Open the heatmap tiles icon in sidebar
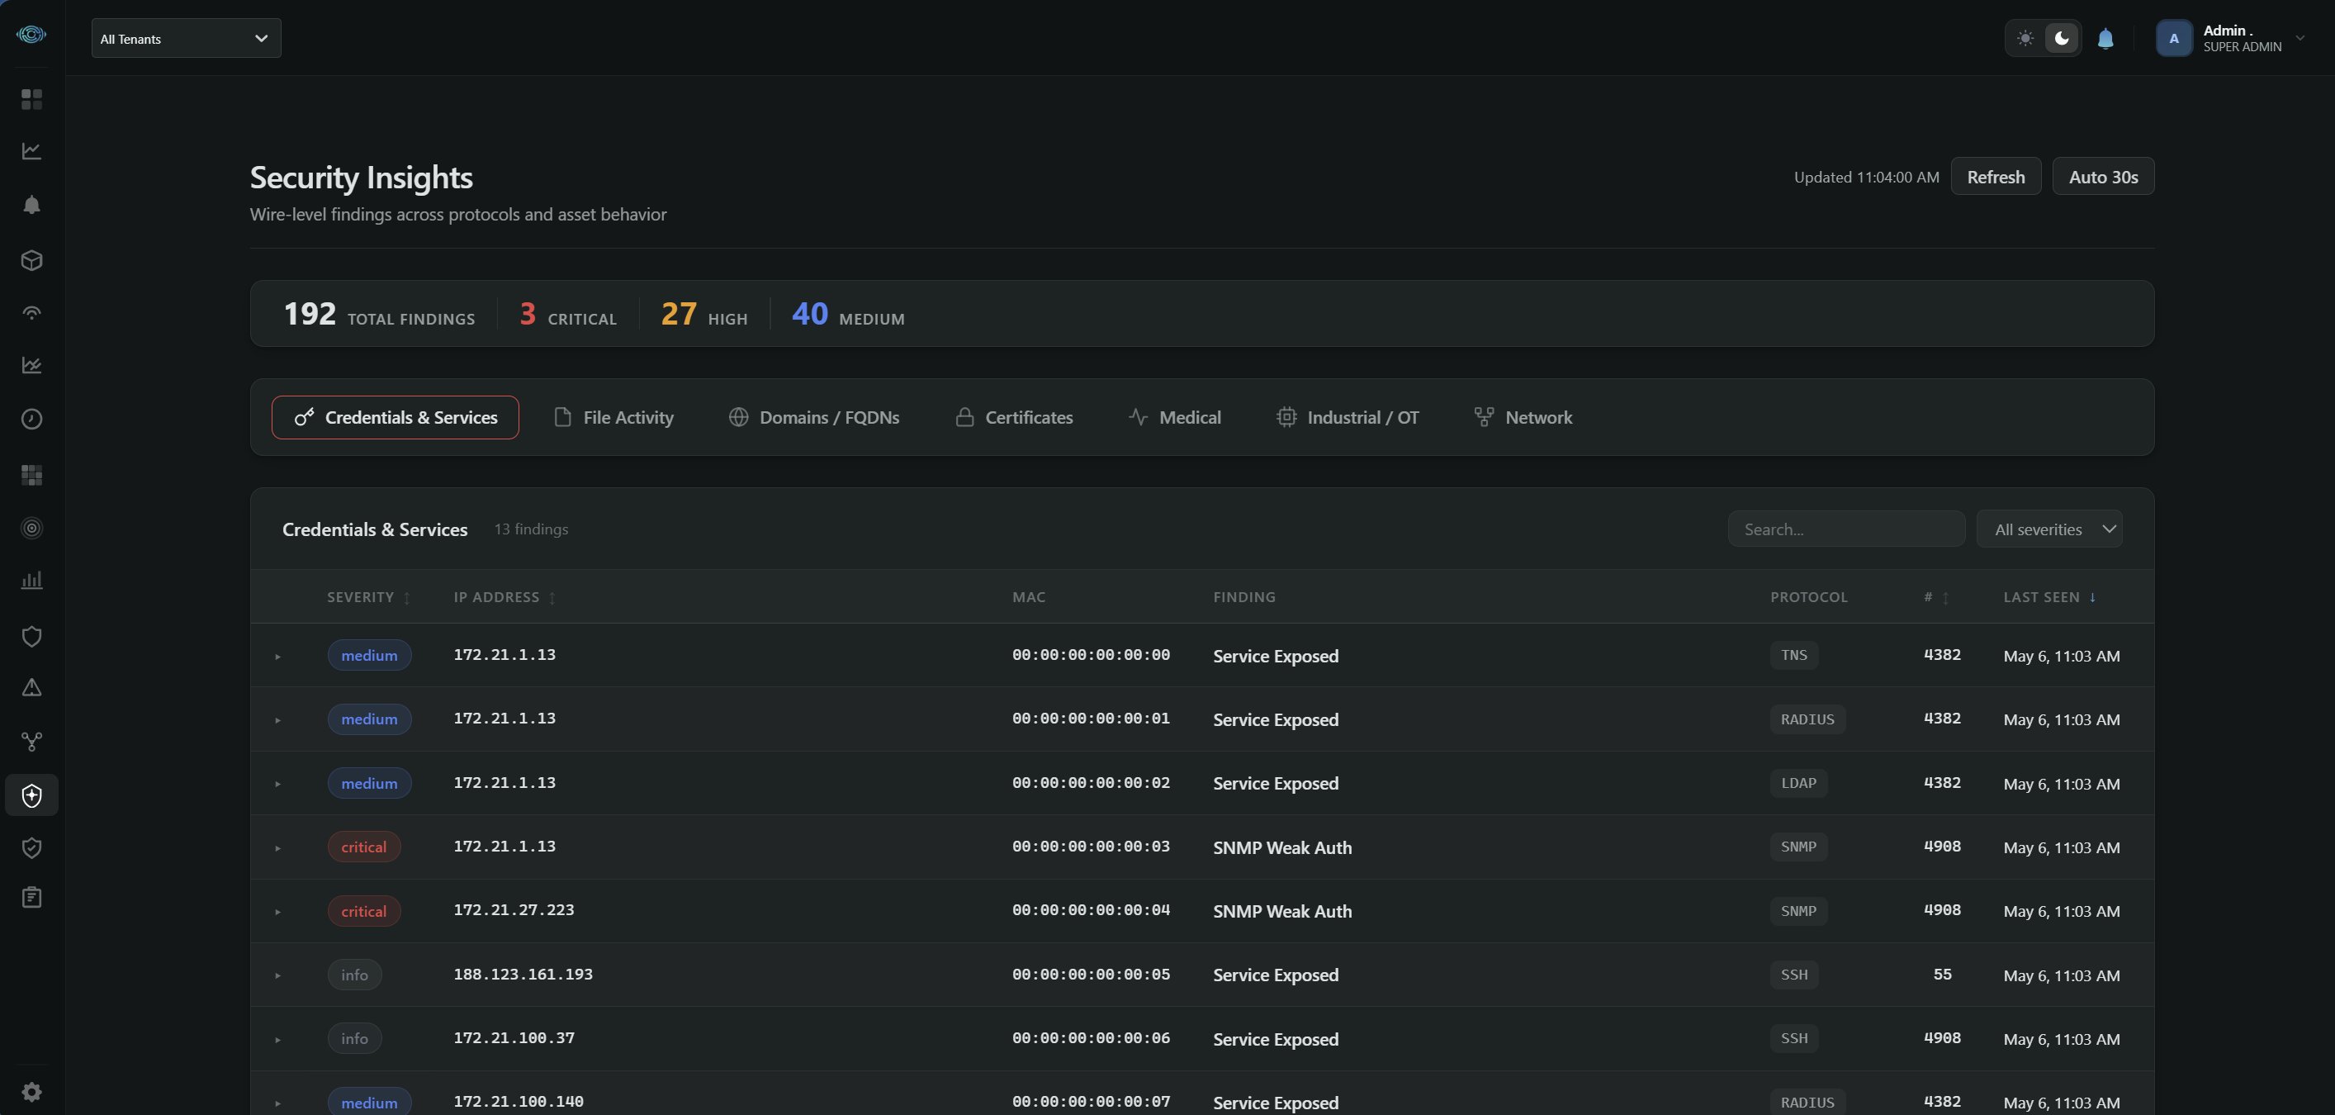2335x1115 pixels. [x=31, y=475]
